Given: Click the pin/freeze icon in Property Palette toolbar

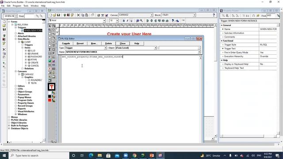Looking at the screenshot, I should pos(258,16).
